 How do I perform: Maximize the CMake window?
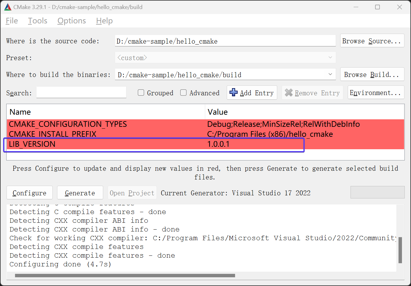point(377,7)
